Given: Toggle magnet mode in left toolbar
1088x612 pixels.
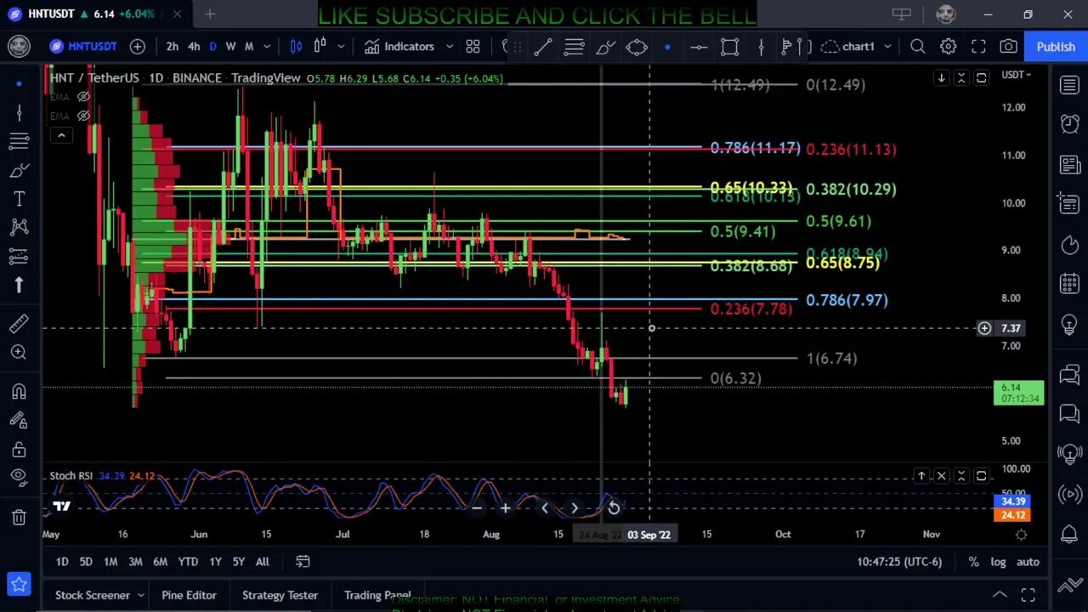Looking at the screenshot, I should pos(19,392).
